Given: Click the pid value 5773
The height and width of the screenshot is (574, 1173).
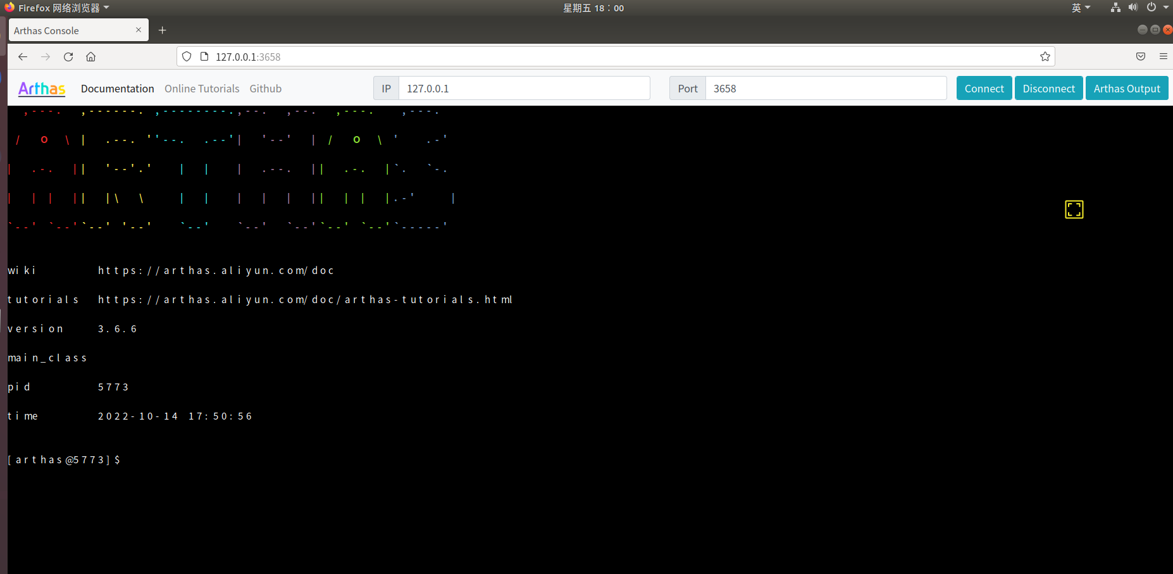Looking at the screenshot, I should tap(114, 387).
